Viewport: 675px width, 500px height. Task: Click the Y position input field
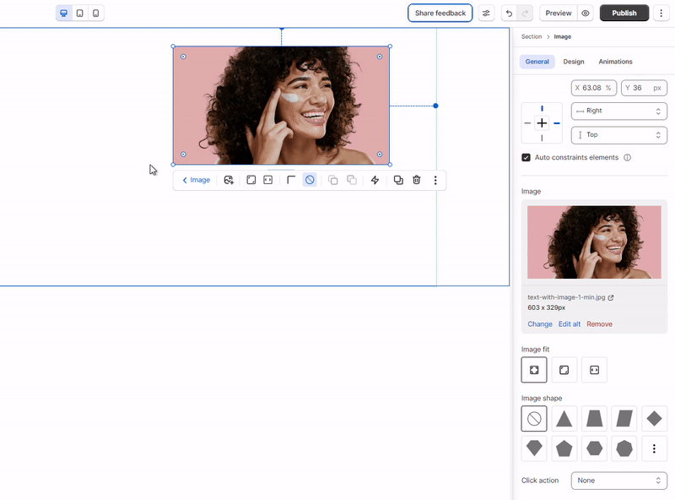click(643, 88)
